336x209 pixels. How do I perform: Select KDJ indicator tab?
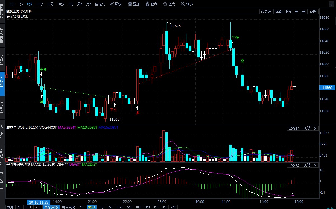101,207
